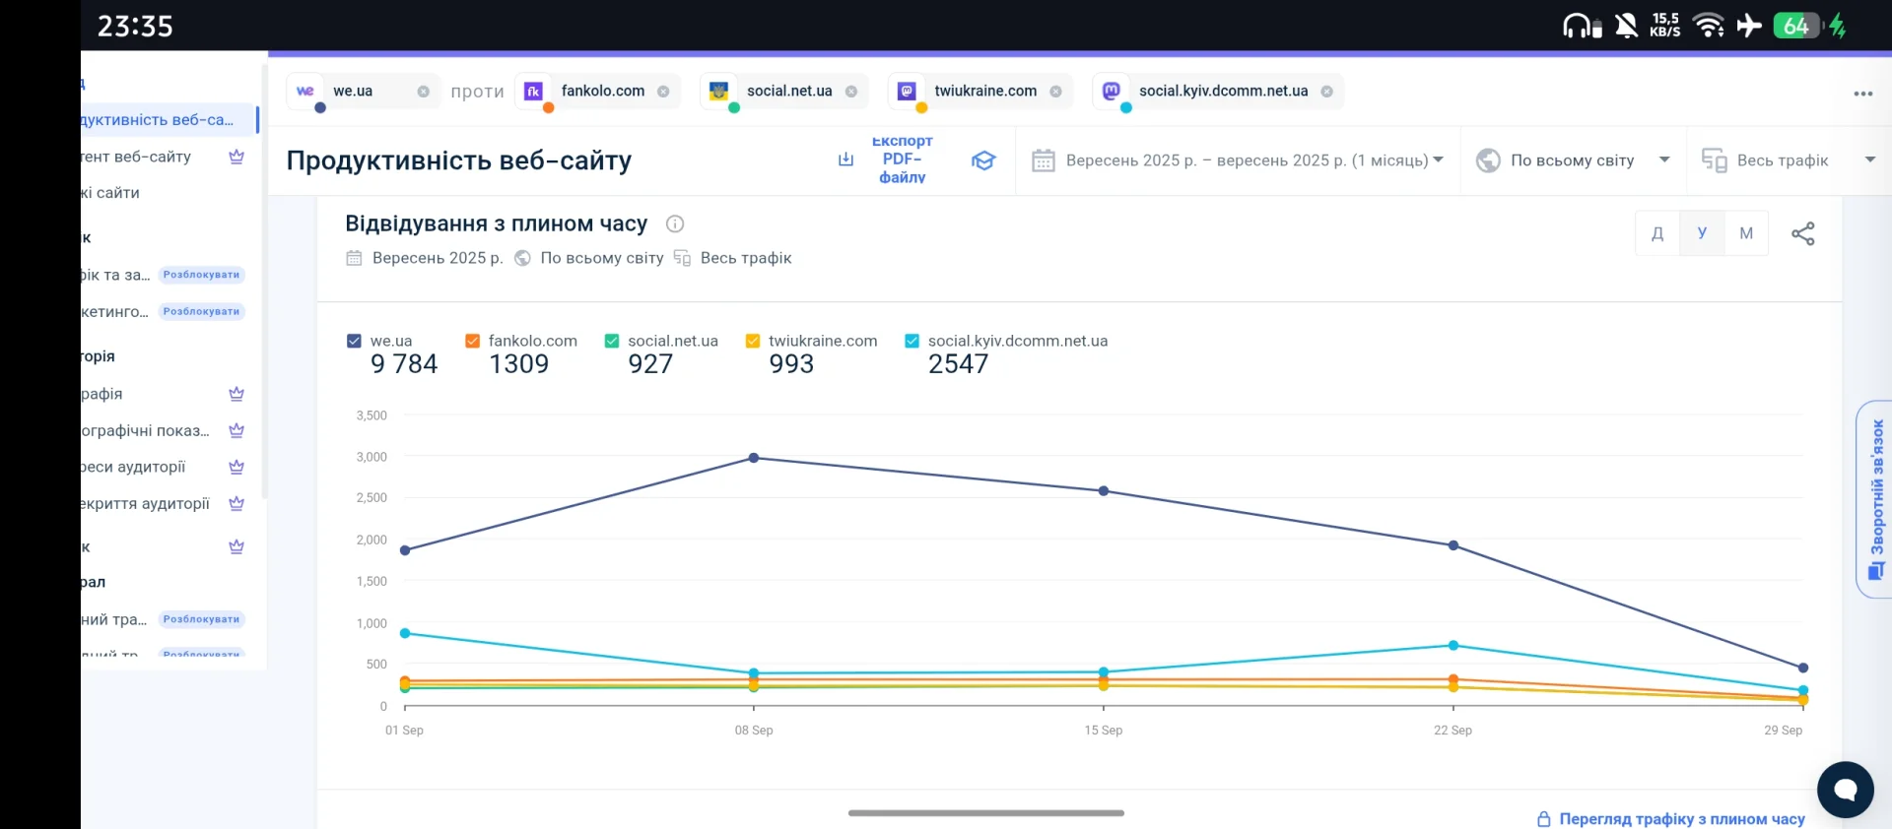
Task: Click the we.ua peak data point on 08 Sep
Action: click(754, 458)
